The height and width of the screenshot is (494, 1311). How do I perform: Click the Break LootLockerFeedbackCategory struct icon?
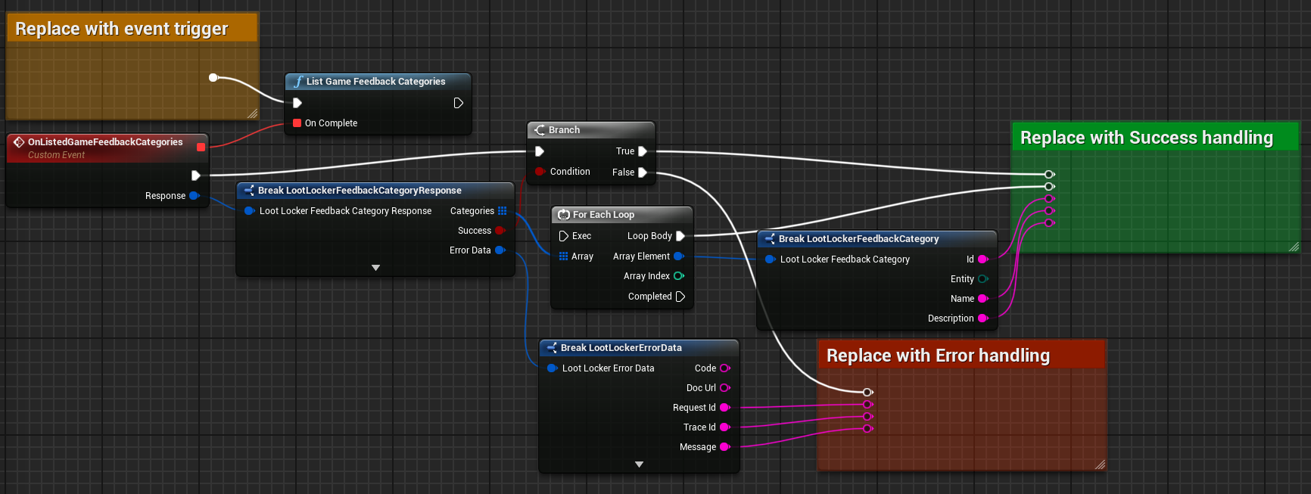tap(770, 239)
